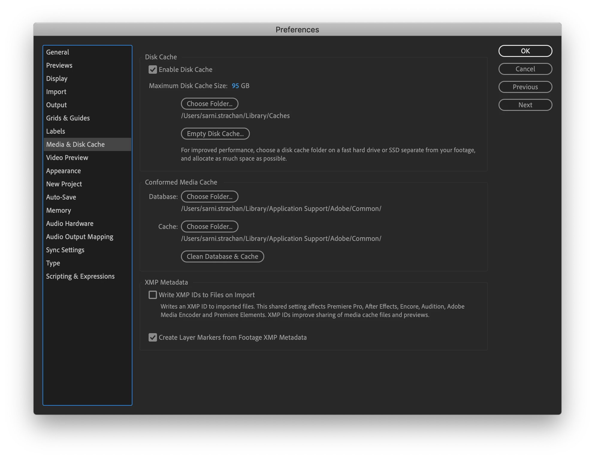Viewport: 595px width, 459px height.
Task: Select the Audio Hardware category
Action: [70, 224]
